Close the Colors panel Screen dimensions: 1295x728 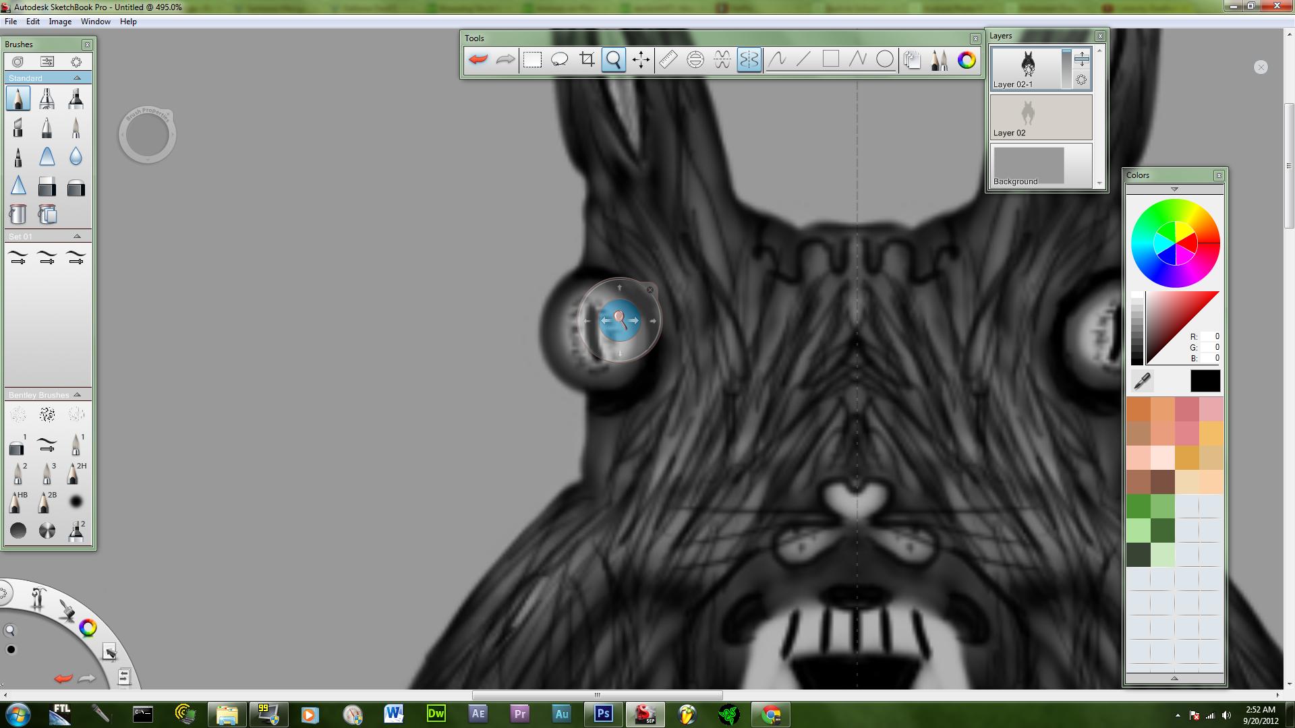pos(1219,175)
